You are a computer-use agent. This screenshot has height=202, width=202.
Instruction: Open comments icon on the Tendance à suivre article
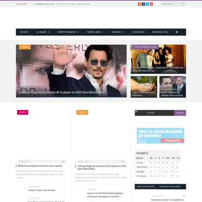point(184,196)
